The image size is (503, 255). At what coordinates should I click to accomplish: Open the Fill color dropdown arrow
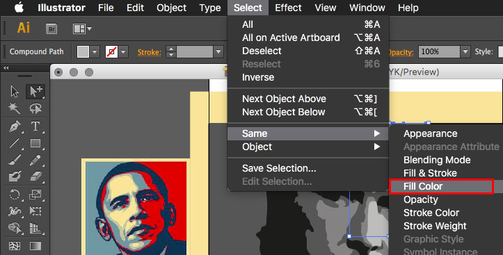95,51
